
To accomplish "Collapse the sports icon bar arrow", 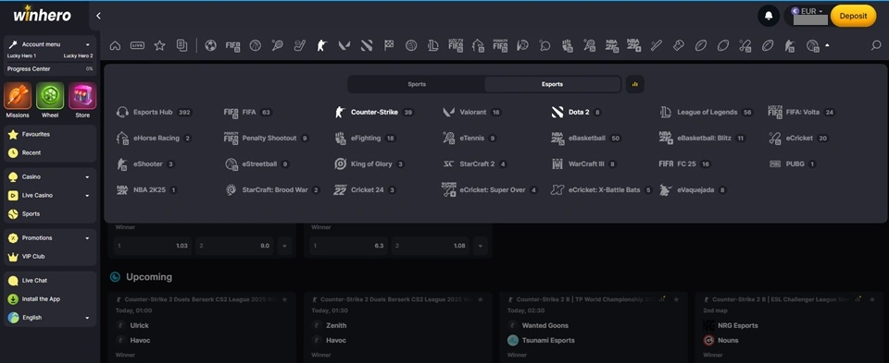I will point(828,45).
